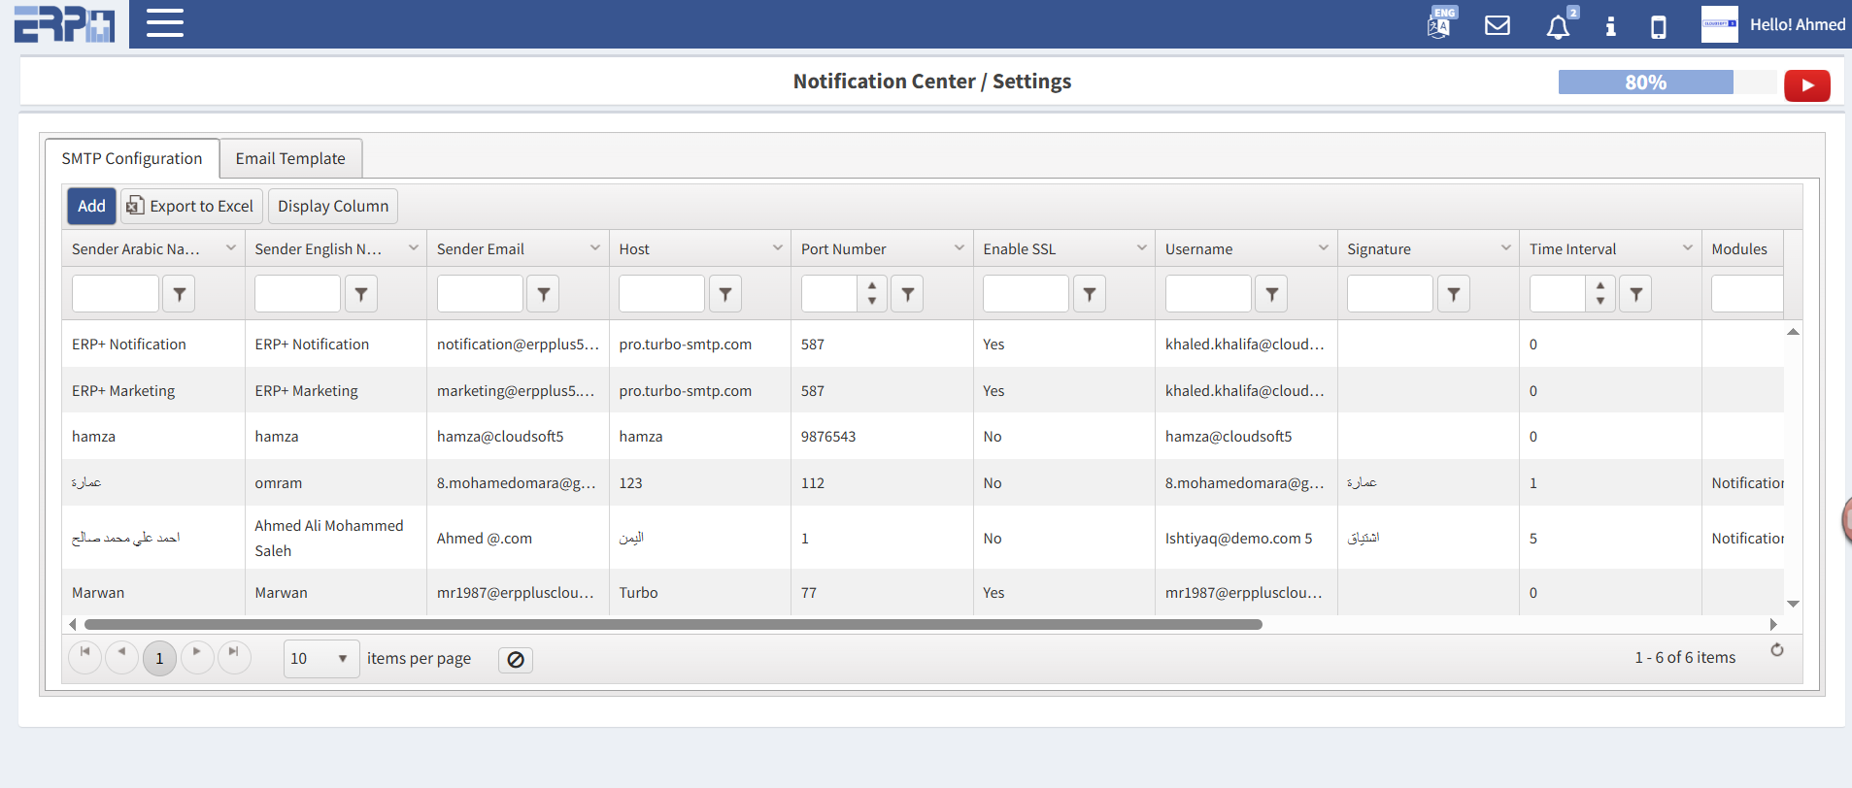Select SMTP Configuration tab
Viewport: 1852px width, 788px height.
(132, 158)
